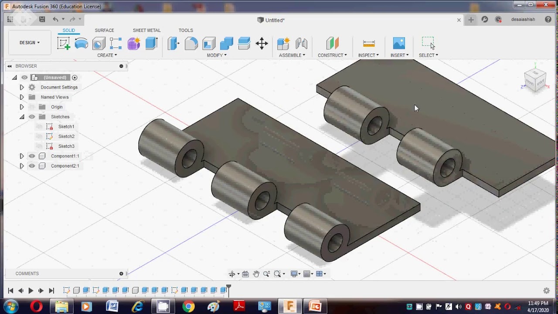Add a new design tab
Viewport: 558px width, 314px height.
[x=471, y=20]
